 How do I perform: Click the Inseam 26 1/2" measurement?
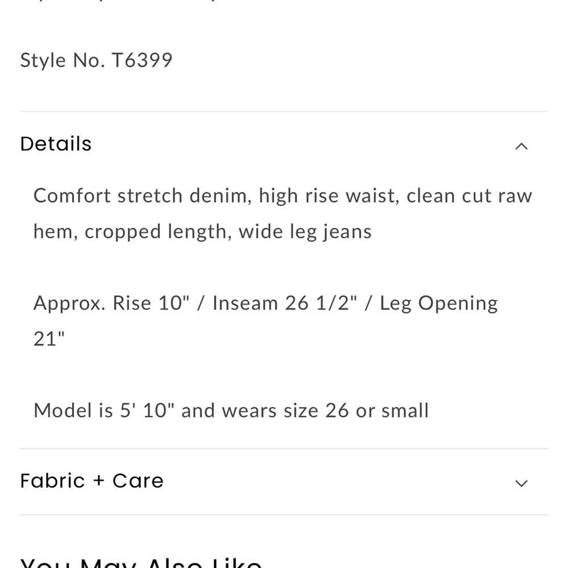(285, 303)
